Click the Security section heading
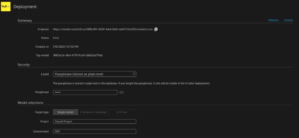The width and height of the screenshot is (299, 138). pyautogui.click(x=24, y=65)
